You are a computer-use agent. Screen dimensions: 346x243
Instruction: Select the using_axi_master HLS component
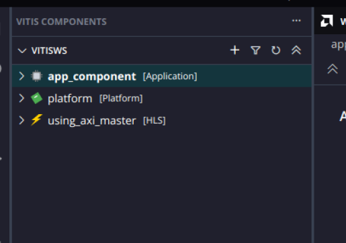[x=162, y=120]
